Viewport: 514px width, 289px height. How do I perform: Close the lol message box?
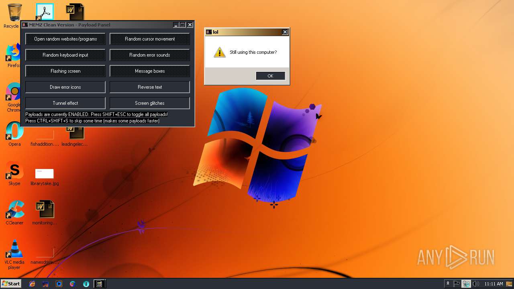285,32
